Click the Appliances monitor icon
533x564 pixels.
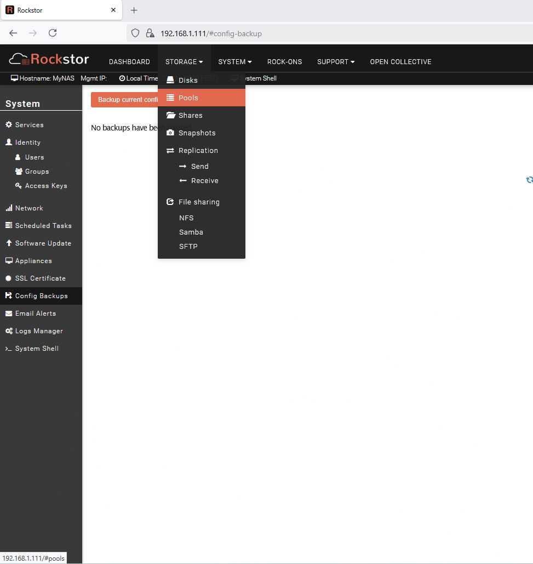pos(9,260)
